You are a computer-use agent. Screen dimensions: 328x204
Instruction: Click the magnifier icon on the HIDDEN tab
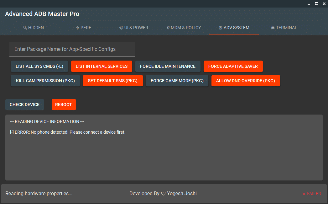(25, 28)
